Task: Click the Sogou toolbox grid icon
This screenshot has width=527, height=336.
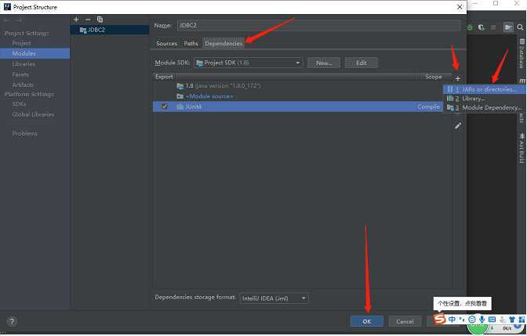Action: 522,320
